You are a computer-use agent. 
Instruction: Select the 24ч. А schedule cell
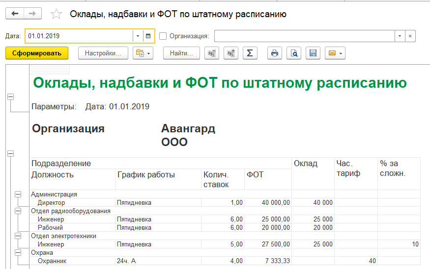click(x=158, y=261)
